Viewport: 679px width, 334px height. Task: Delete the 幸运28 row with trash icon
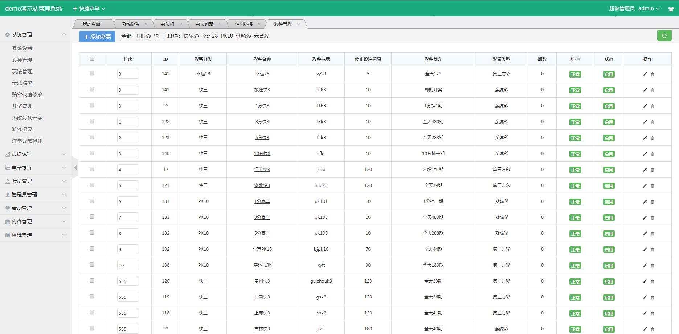pos(653,74)
